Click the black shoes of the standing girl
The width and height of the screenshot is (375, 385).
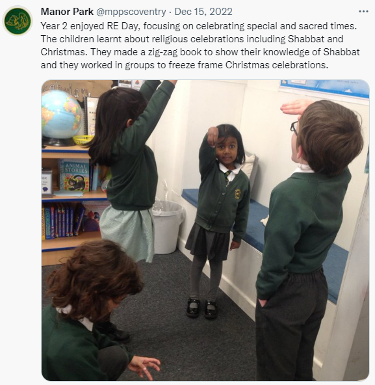201,308
